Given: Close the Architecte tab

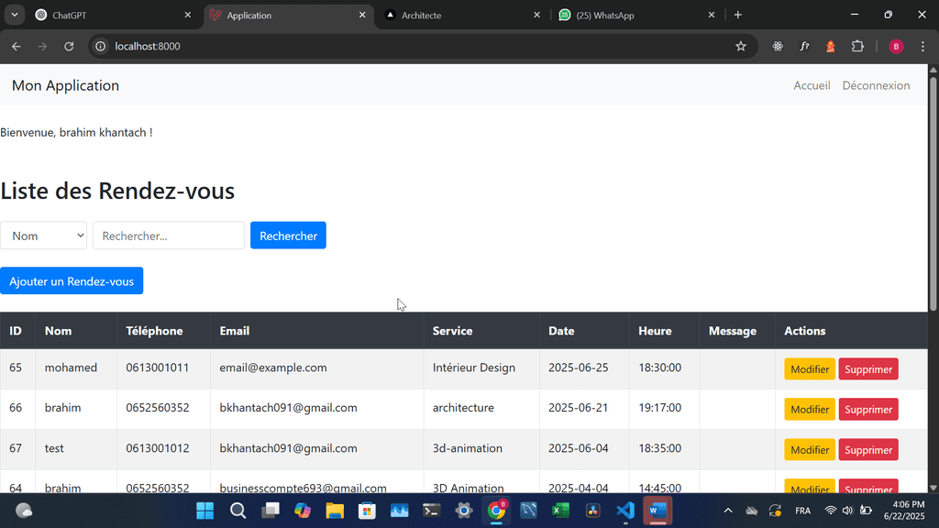Looking at the screenshot, I should 536,15.
